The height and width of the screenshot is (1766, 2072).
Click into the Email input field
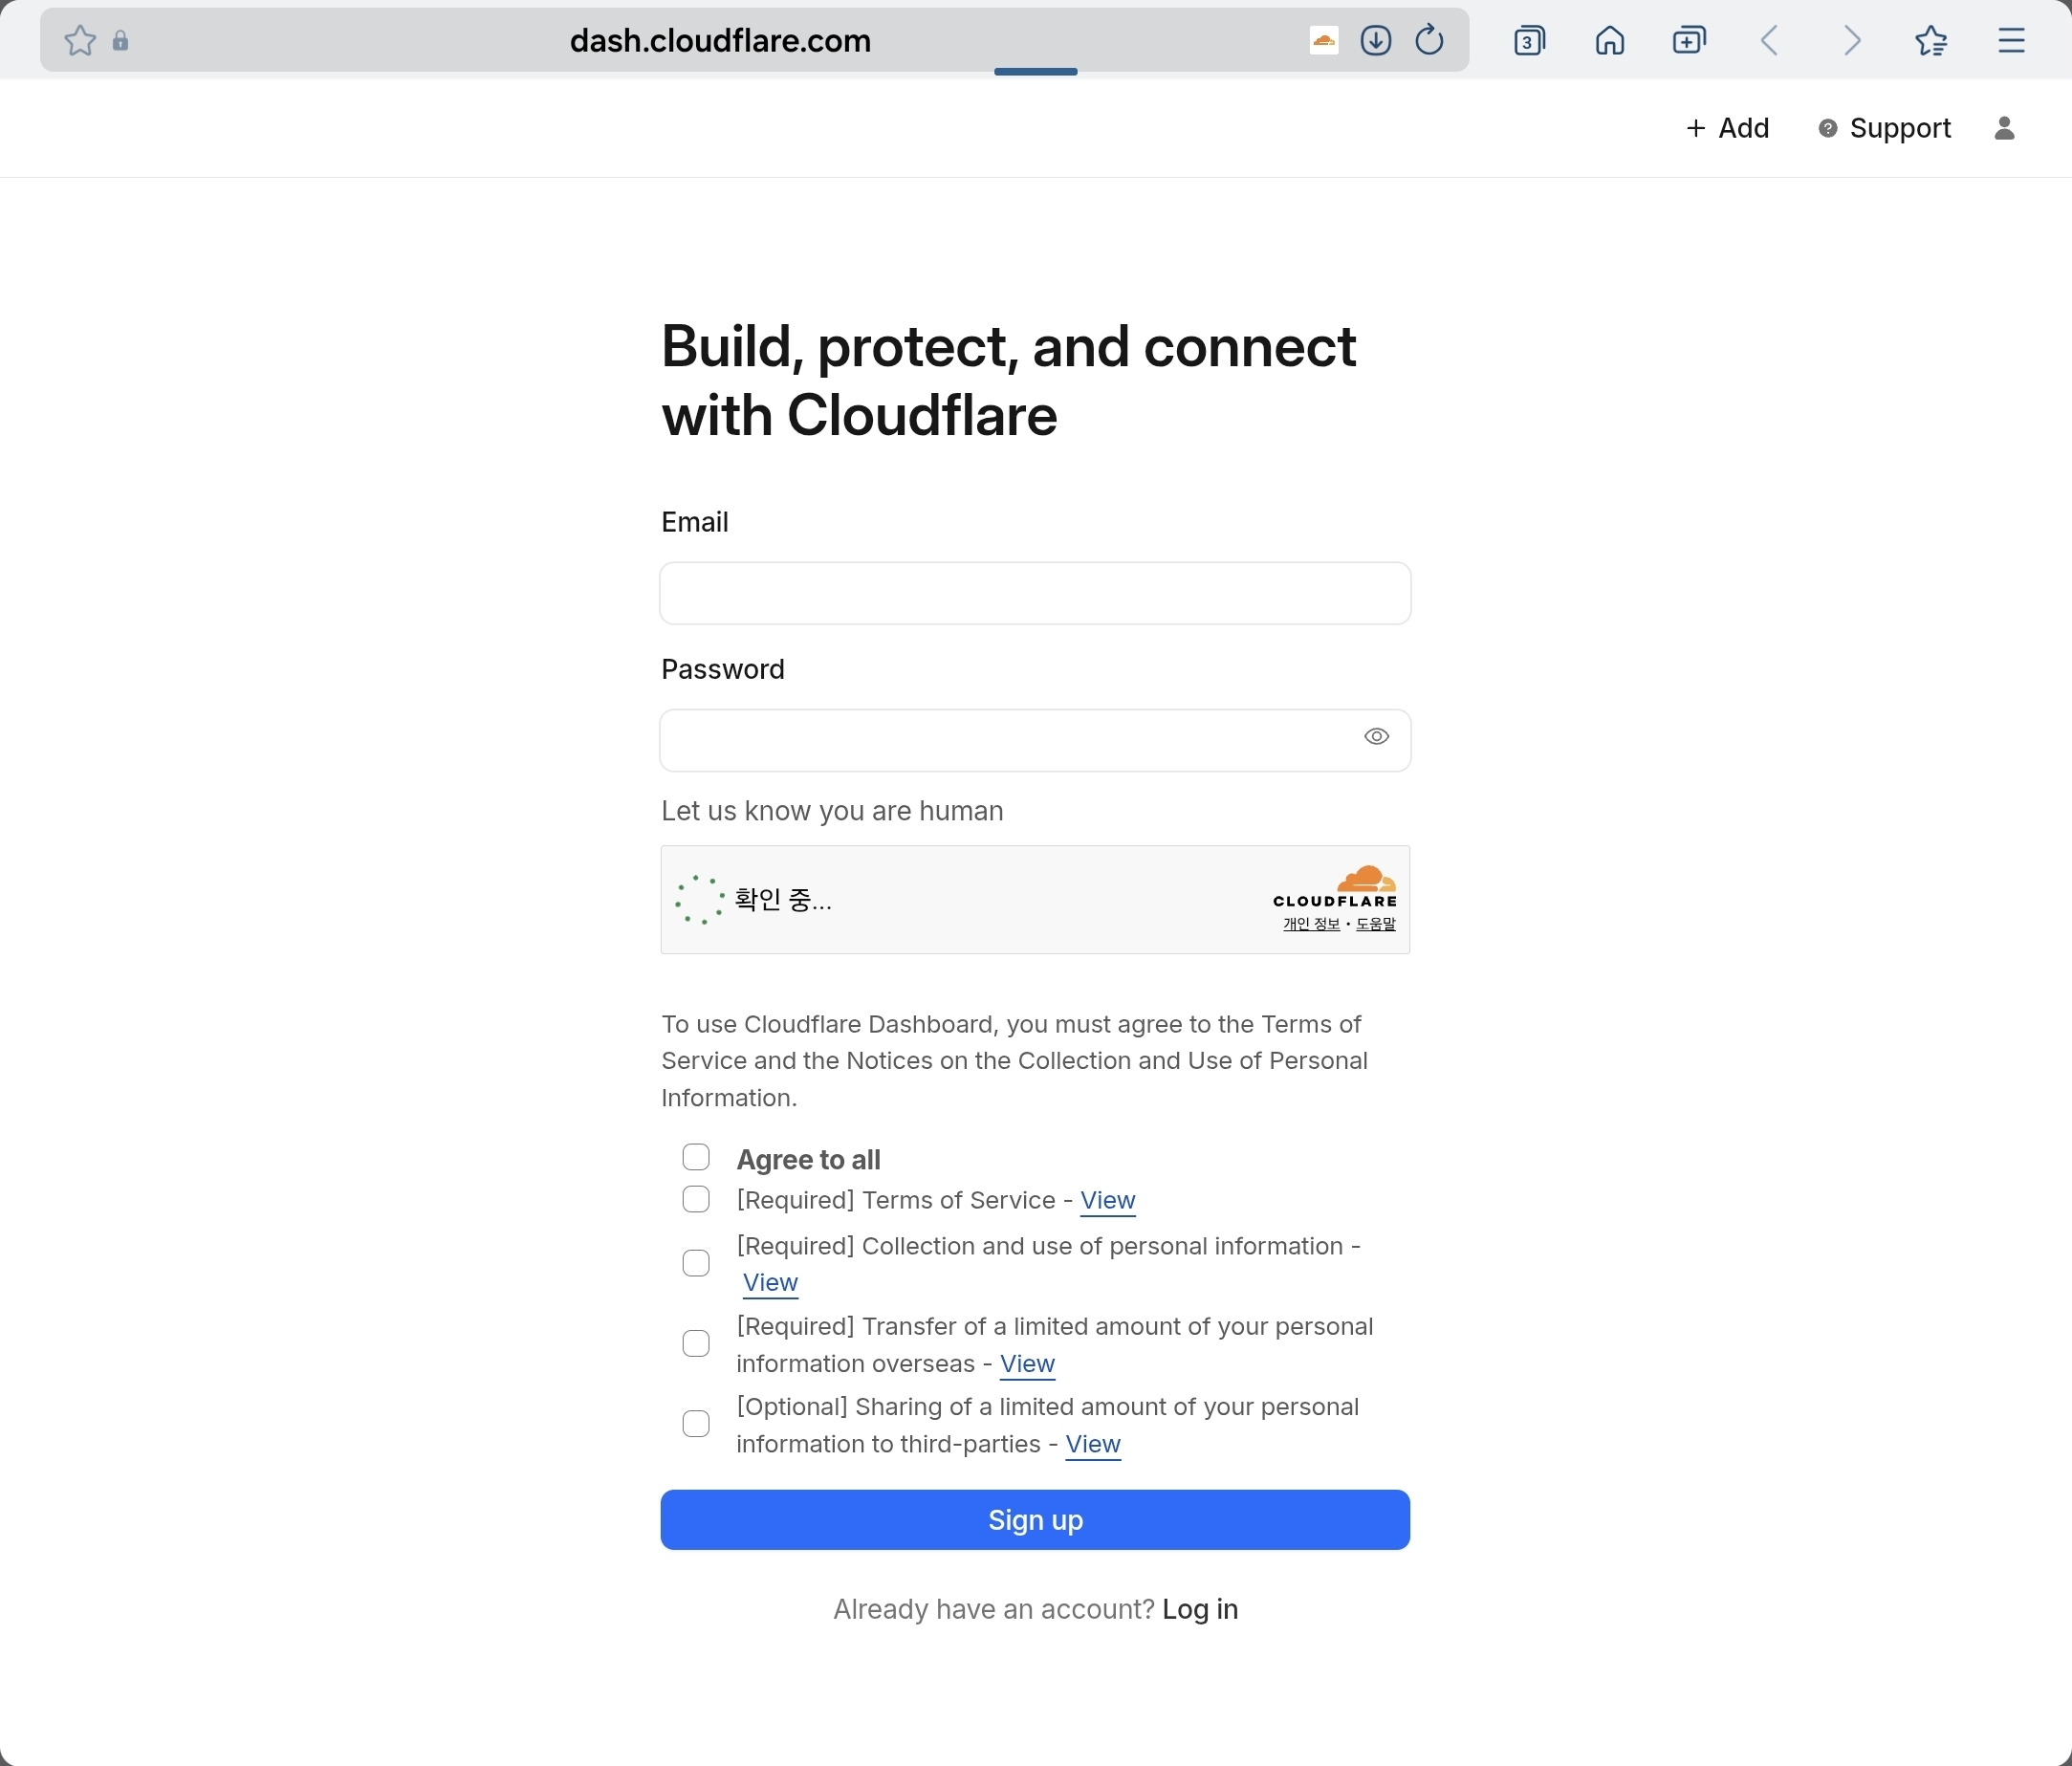coord(1035,593)
